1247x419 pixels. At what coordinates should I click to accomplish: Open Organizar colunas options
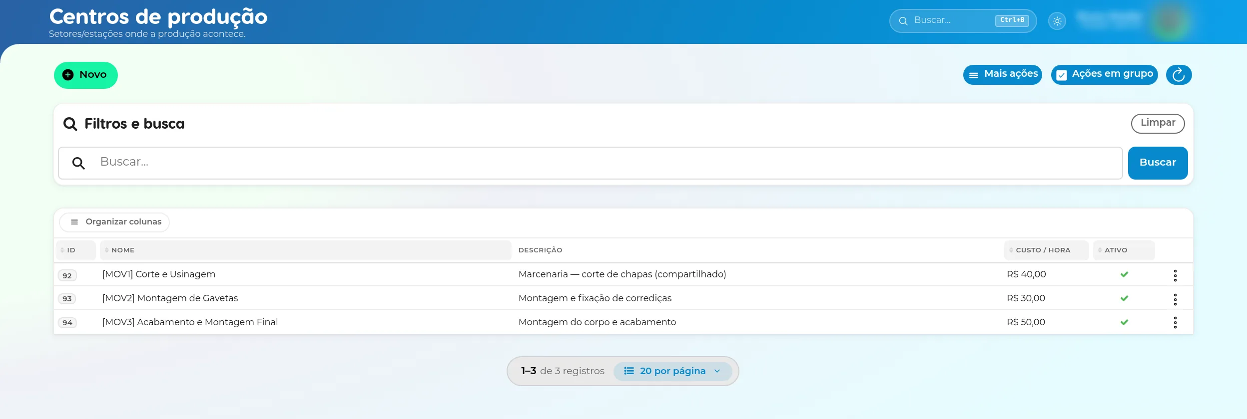pos(114,222)
